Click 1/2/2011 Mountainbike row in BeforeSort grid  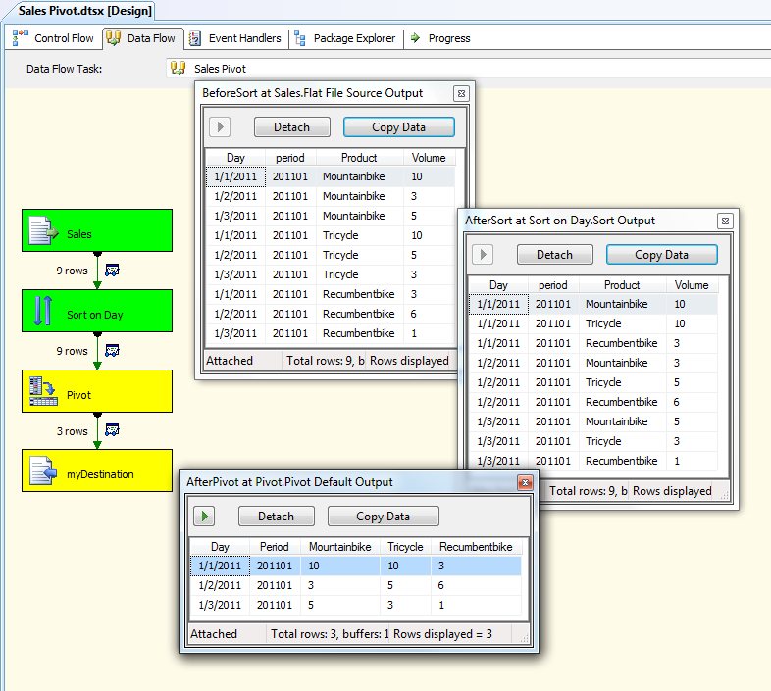pyautogui.click(x=331, y=196)
